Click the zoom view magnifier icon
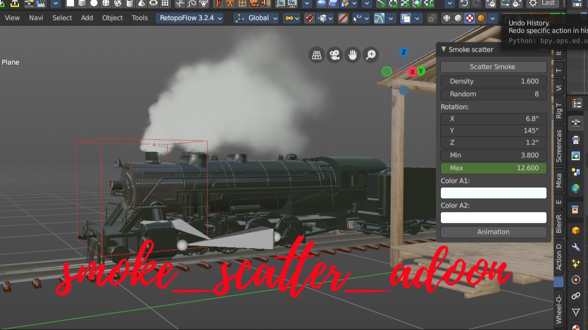 tap(371, 55)
